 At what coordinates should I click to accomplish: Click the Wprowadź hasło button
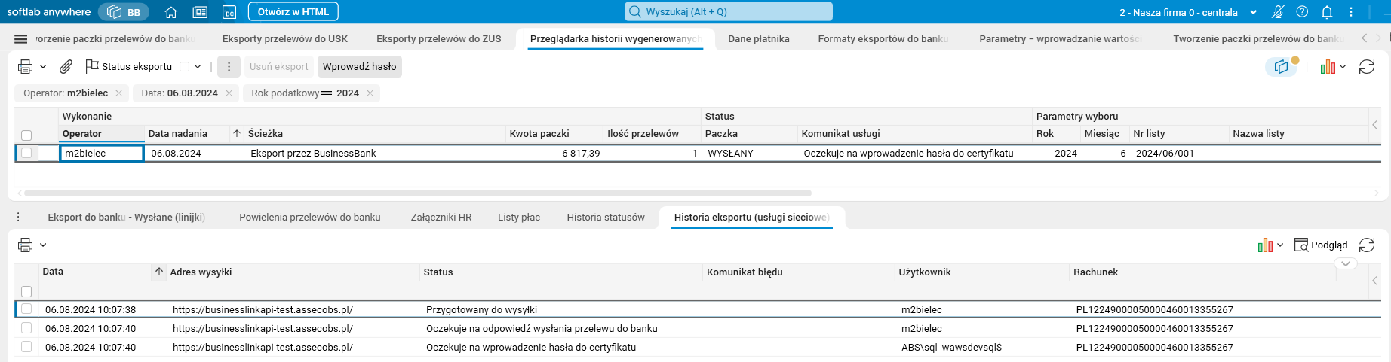(359, 67)
